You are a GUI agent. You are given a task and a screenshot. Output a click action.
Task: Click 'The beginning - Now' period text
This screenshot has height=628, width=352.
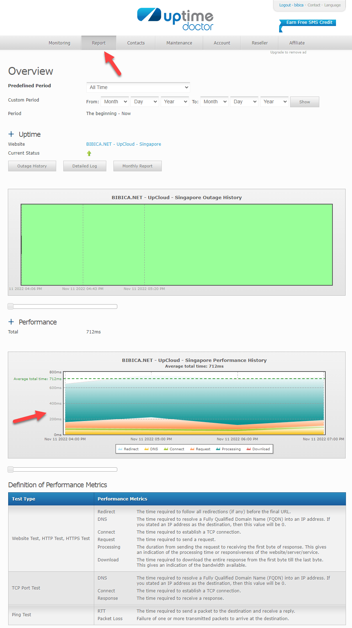click(x=108, y=113)
